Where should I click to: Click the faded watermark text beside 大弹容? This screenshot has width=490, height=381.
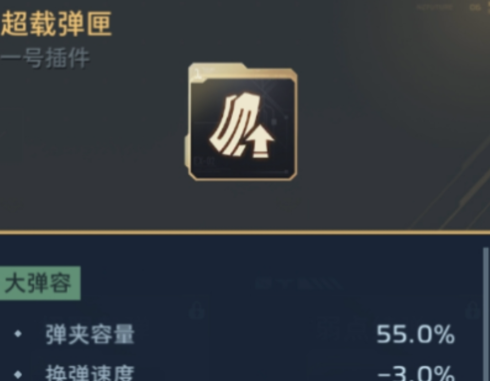tap(298, 284)
